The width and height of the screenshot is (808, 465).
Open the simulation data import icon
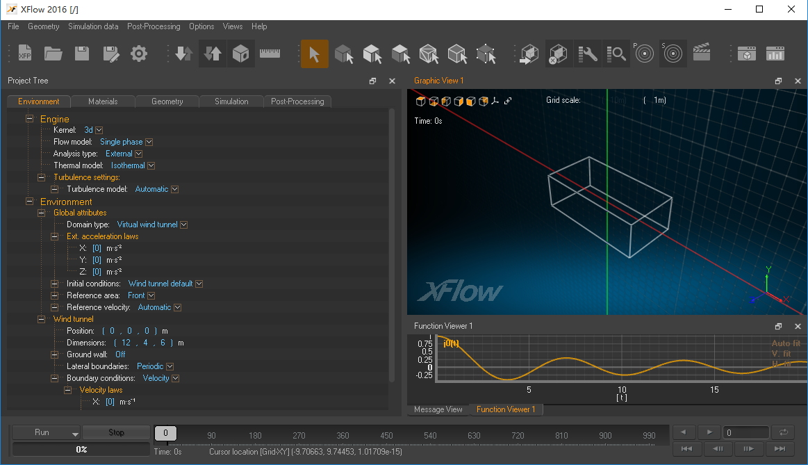(x=184, y=54)
